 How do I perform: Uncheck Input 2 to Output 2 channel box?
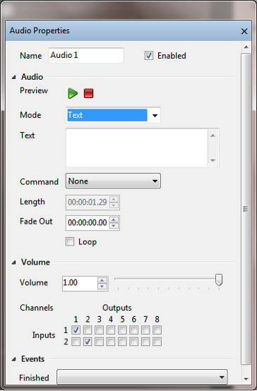click(88, 342)
